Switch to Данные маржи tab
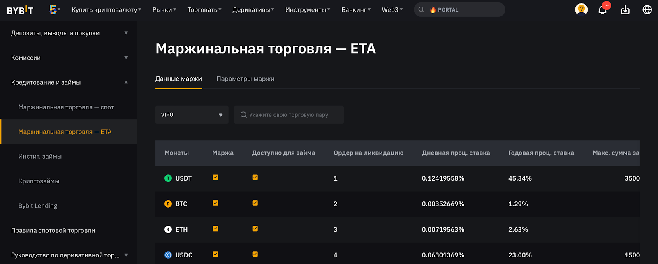The width and height of the screenshot is (658, 264). tap(178, 79)
